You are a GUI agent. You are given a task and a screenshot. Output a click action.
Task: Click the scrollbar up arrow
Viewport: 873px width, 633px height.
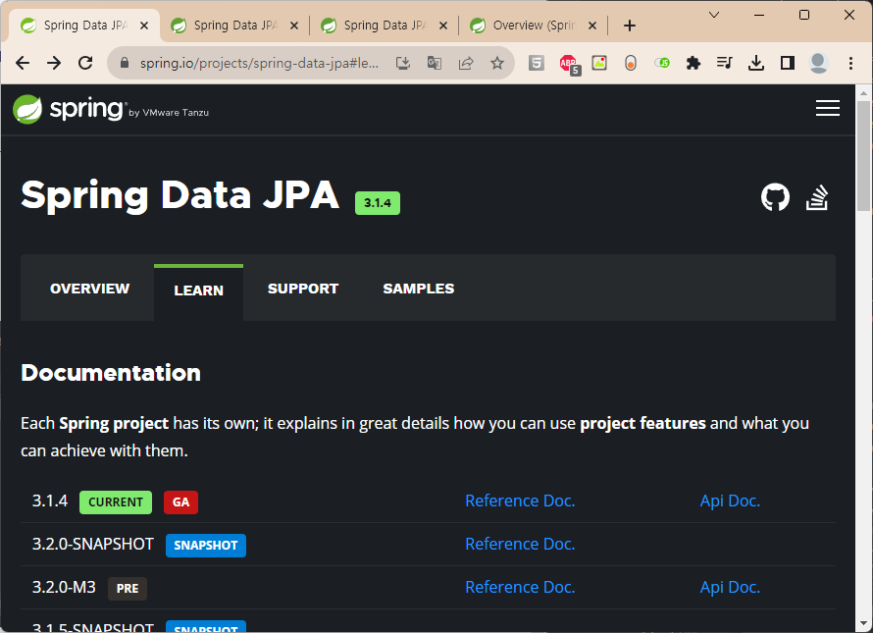pos(863,92)
